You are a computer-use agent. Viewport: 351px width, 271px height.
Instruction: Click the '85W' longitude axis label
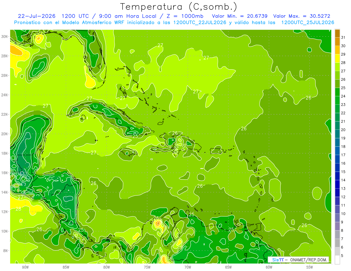pyautogui.click(x=66, y=267)
